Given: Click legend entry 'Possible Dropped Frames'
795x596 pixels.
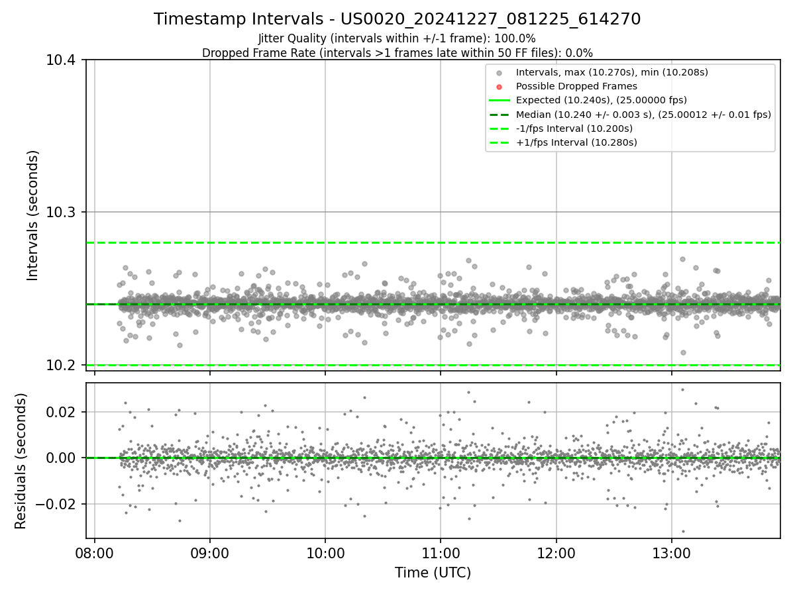Looking at the screenshot, I should 576,86.
